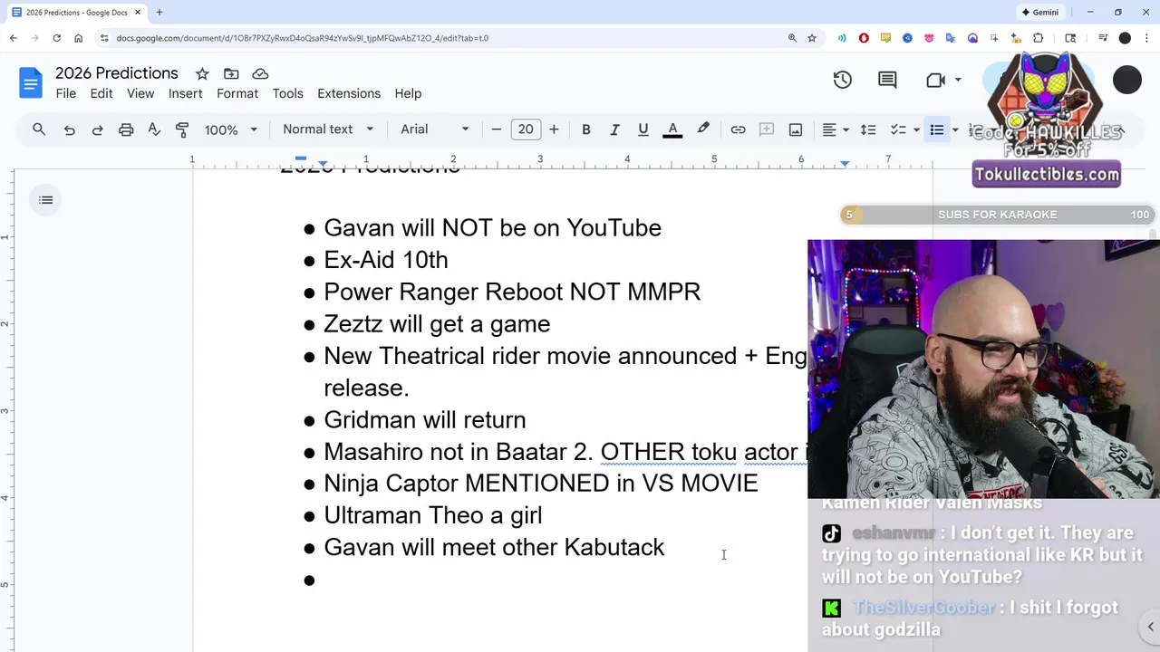Click the text 'Gavan will meet other Kabutack'
This screenshot has height=652, width=1160.
point(494,547)
